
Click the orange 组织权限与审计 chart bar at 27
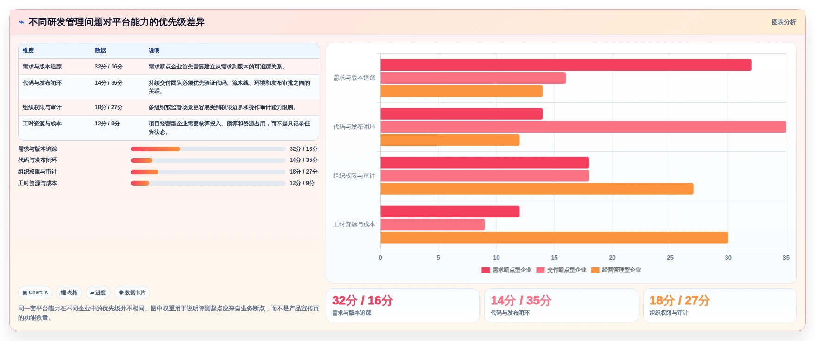coord(537,189)
